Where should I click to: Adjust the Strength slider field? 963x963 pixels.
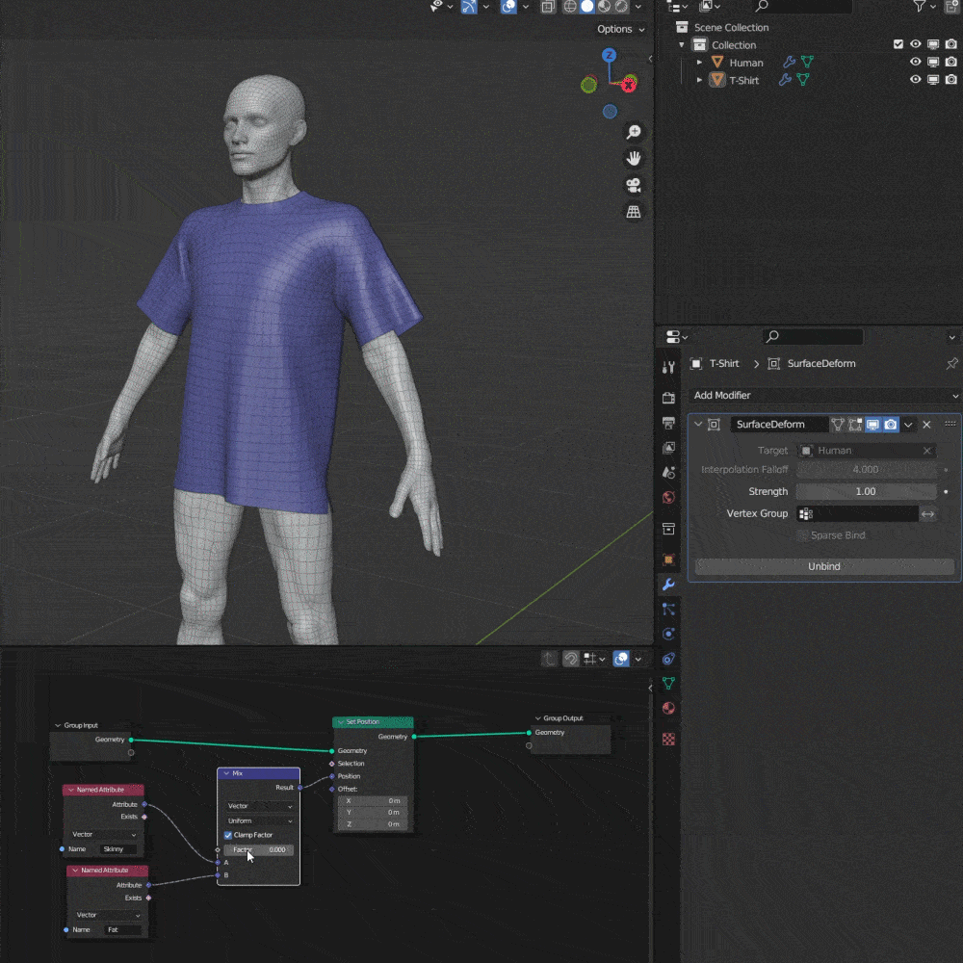tap(866, 491)
